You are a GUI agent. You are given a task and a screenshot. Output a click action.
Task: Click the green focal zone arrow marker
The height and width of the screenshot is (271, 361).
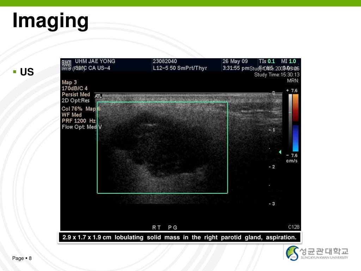280,152
